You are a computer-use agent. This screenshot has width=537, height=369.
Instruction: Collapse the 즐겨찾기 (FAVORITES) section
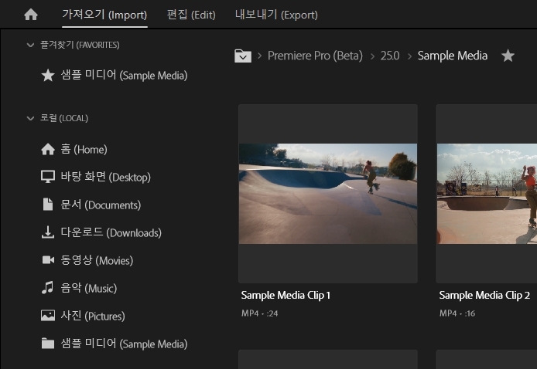tap(30, 45)
